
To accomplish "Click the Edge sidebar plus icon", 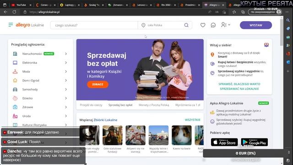I will (x=288, y=71).
